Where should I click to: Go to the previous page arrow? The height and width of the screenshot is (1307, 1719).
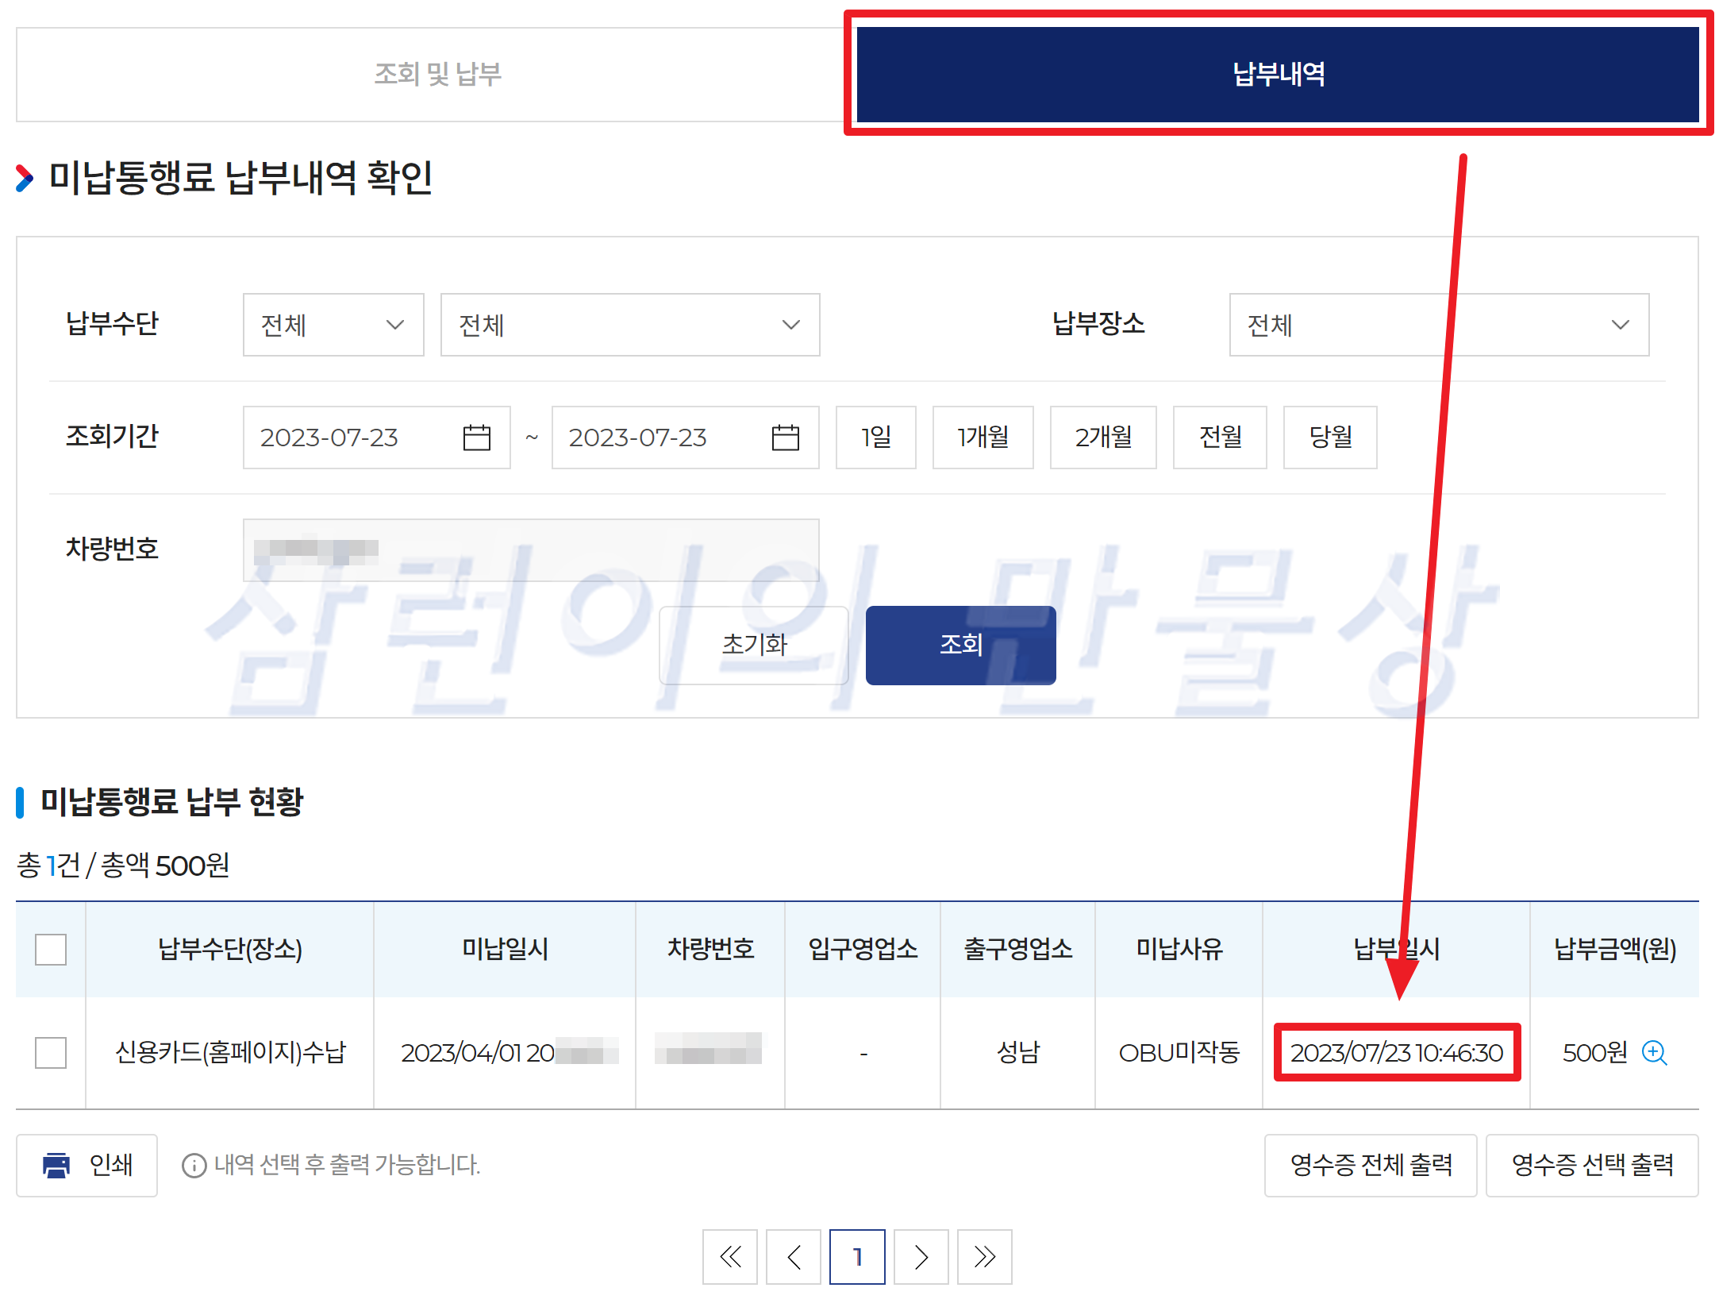pos(793,1256)
